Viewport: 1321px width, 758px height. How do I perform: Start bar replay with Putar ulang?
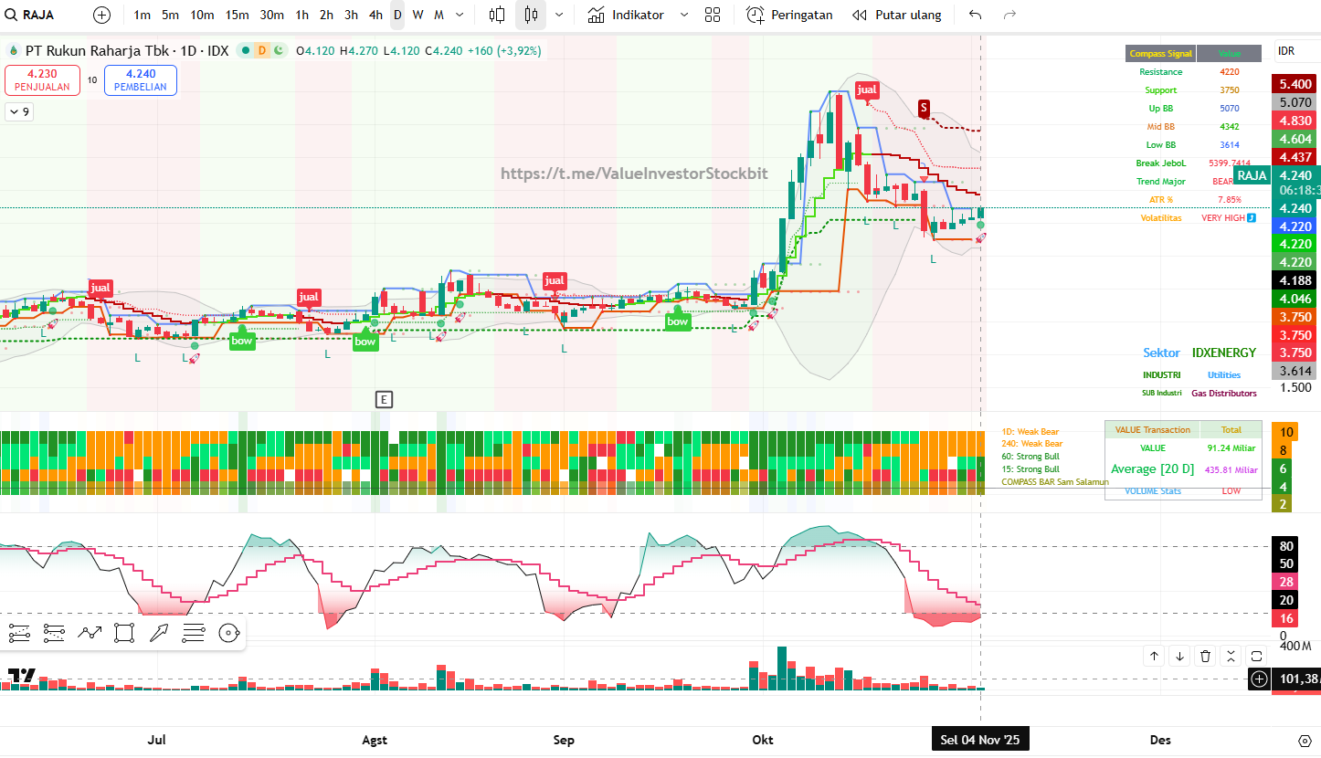[896, 15]
